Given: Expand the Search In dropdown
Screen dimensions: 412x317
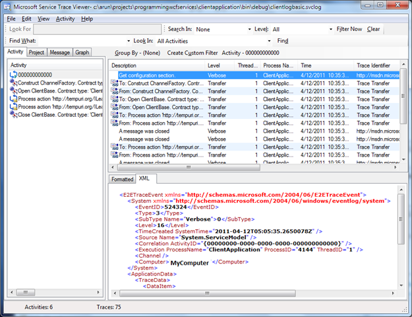Looking at the screenshot, I should (249, 30).
